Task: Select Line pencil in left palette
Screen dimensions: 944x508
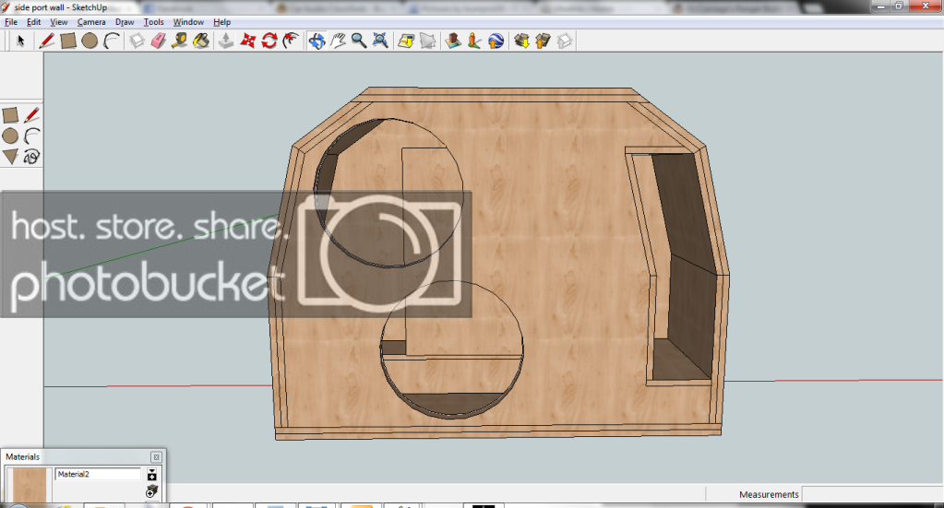Action: tap(32, 115)
